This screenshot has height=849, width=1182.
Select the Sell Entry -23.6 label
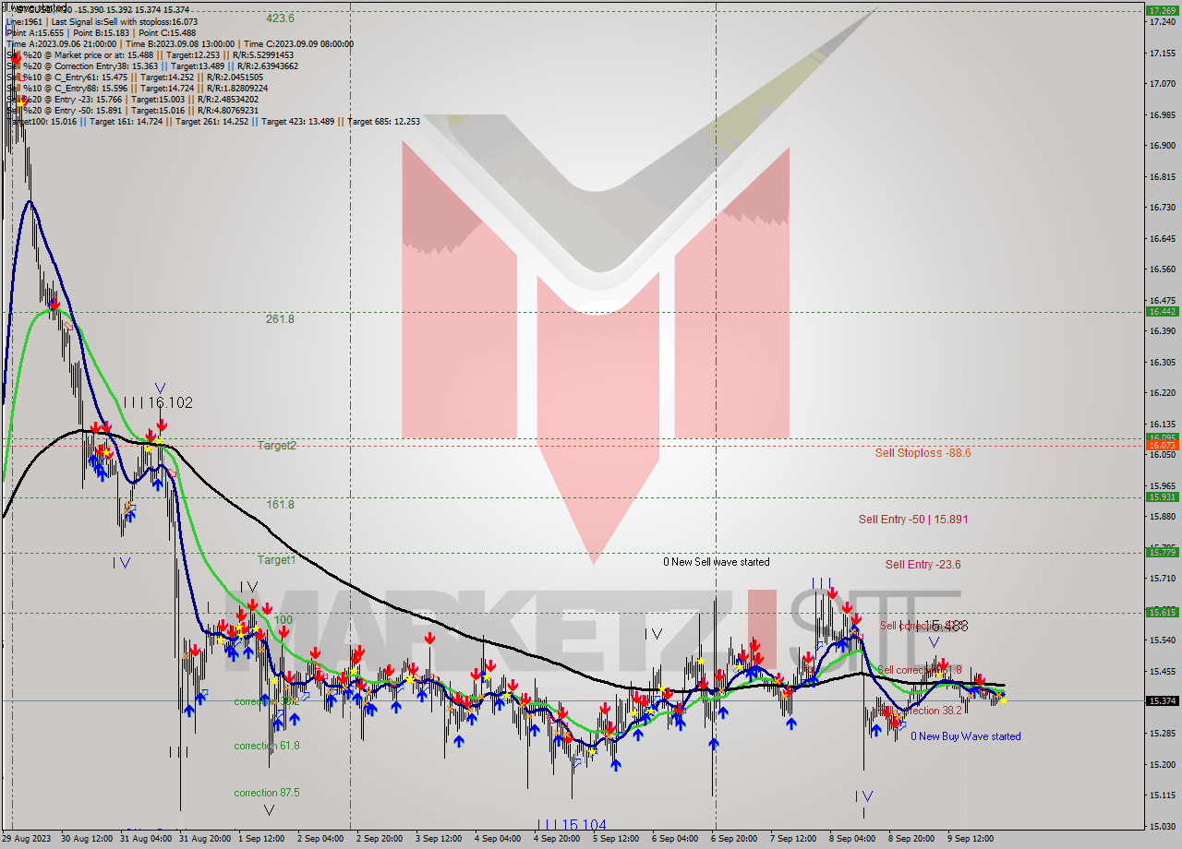[923, 565]
